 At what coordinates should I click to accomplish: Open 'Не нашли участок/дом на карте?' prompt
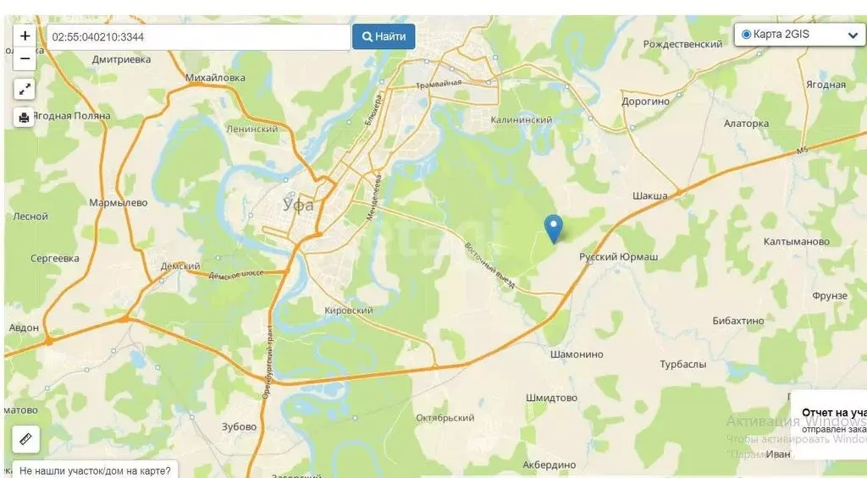(x=95, y=470)
